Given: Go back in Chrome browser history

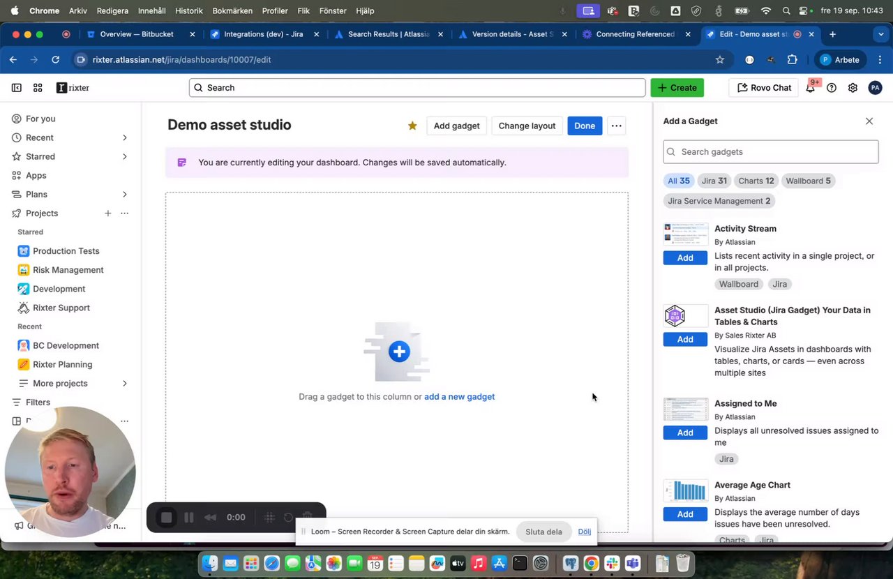Looking at the screenshot, I should [x=13, y=60].
